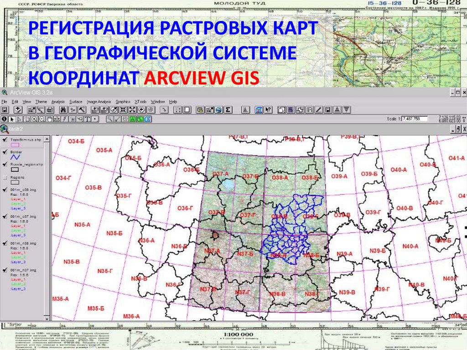Click the O37-A map sheet label
The width and height of the screenshot is (467, 350).
pos(220,174)
